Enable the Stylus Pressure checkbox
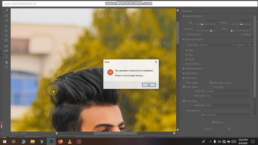 (x=185, y=35)
